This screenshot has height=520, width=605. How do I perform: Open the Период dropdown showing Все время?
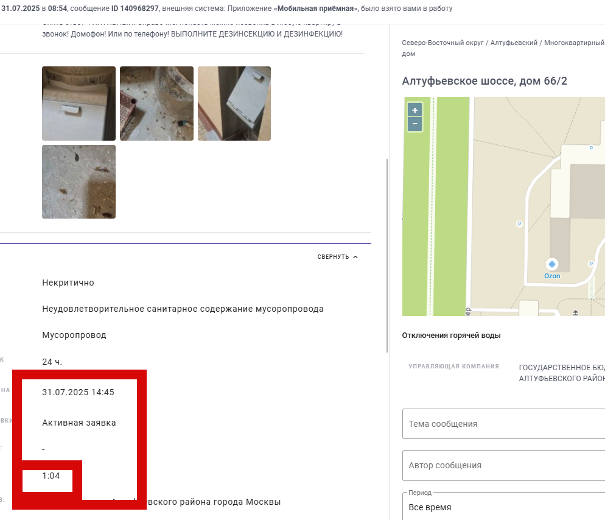point(503,507)
